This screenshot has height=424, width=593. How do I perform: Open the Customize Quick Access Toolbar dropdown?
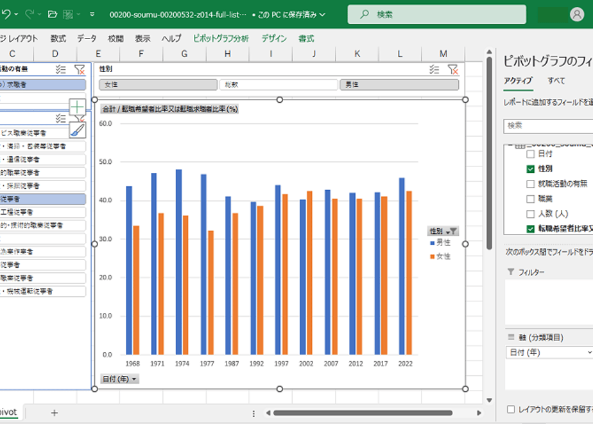click(x=92, y=14)
